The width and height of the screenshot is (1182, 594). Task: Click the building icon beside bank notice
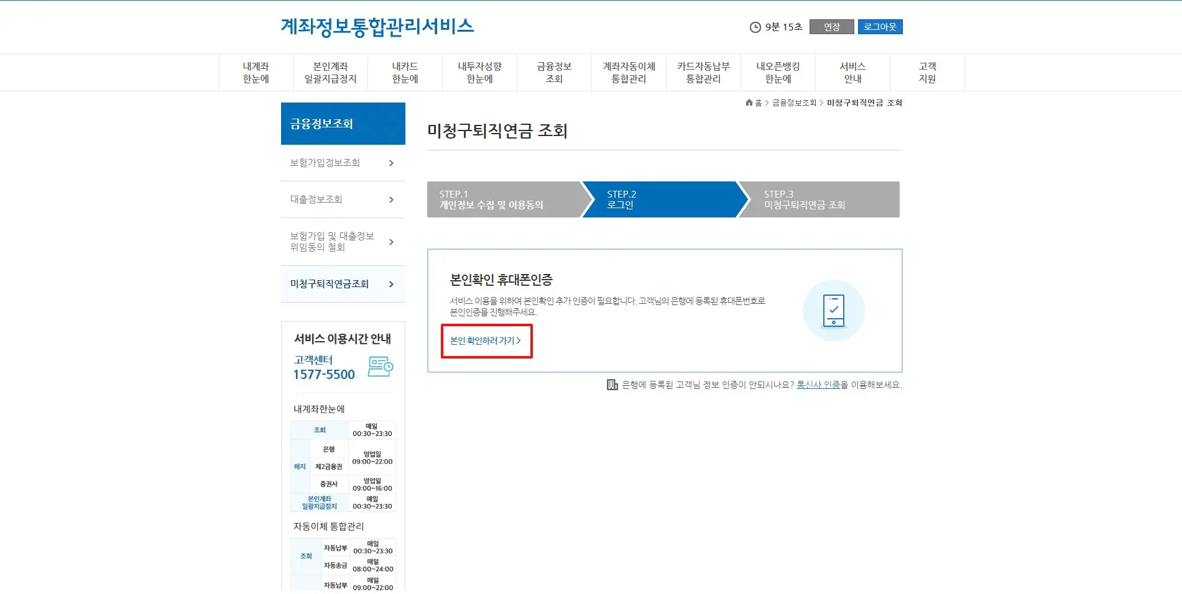point(612,385)
